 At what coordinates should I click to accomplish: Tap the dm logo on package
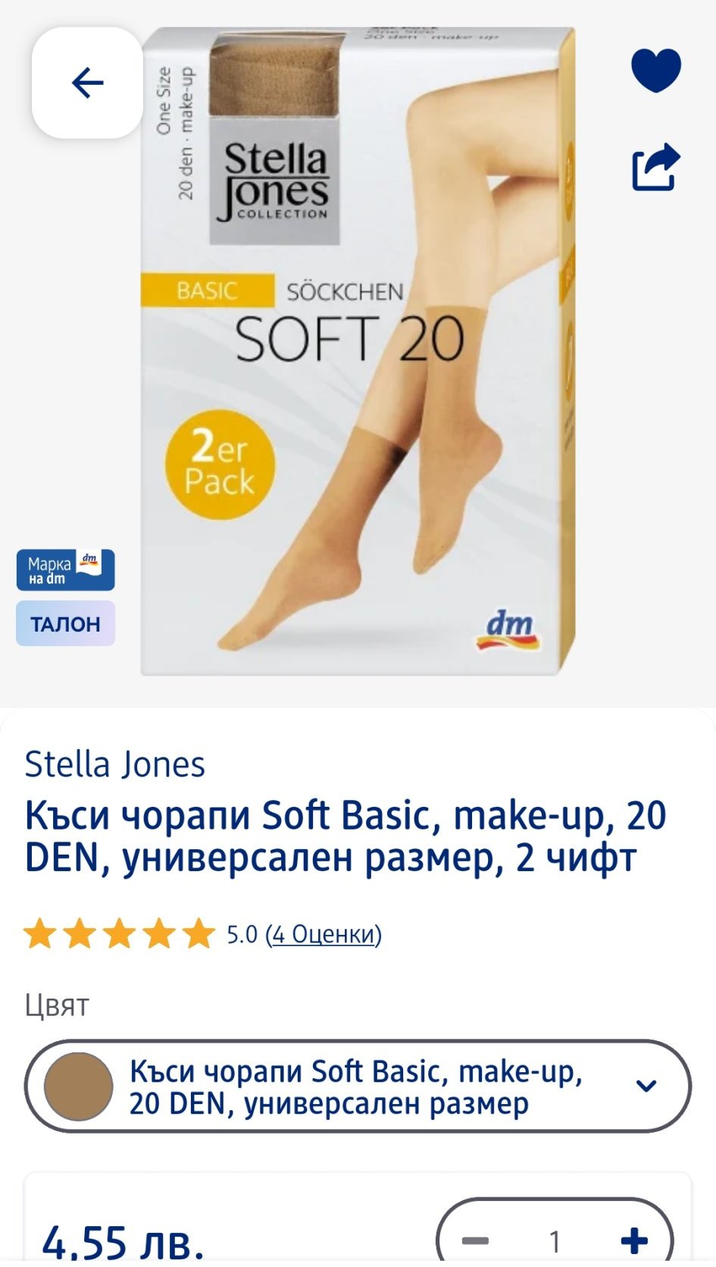(508, 631)
